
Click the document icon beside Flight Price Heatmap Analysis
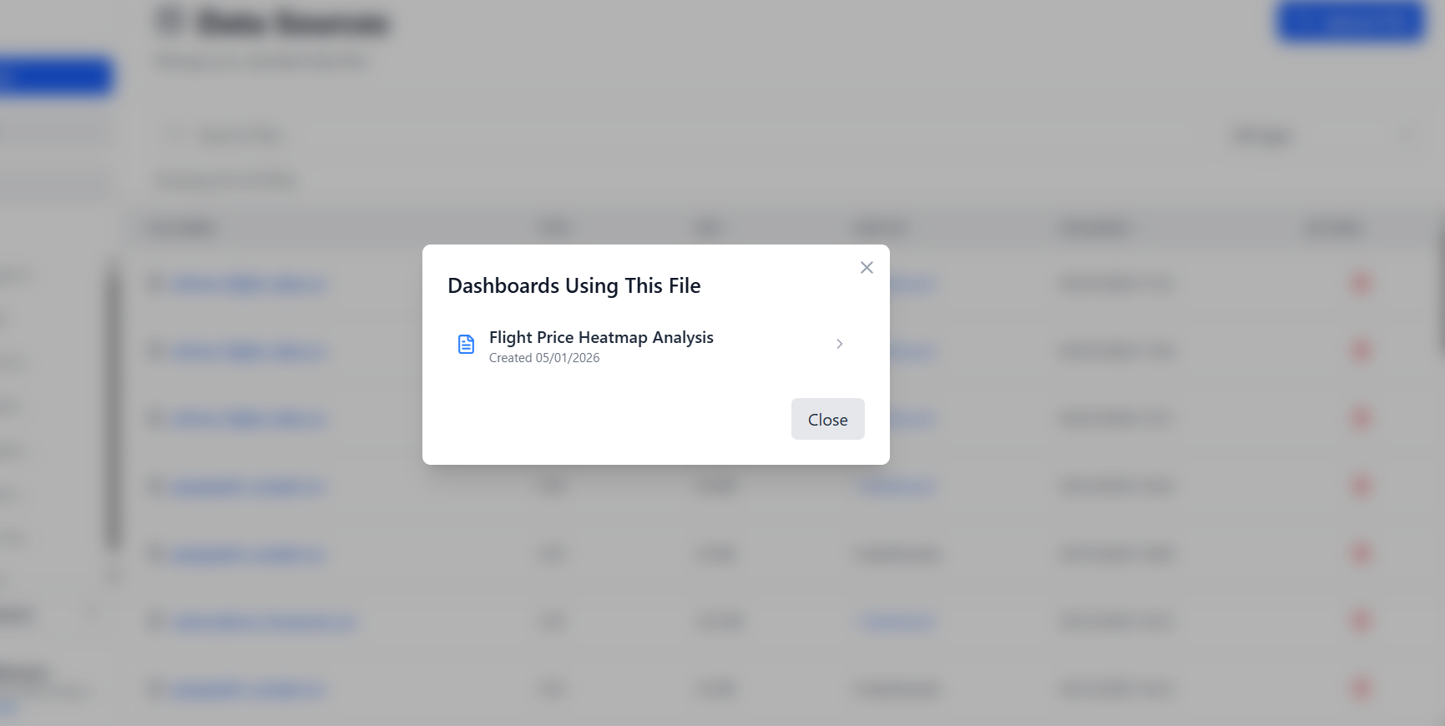click(x=467, y=344)
